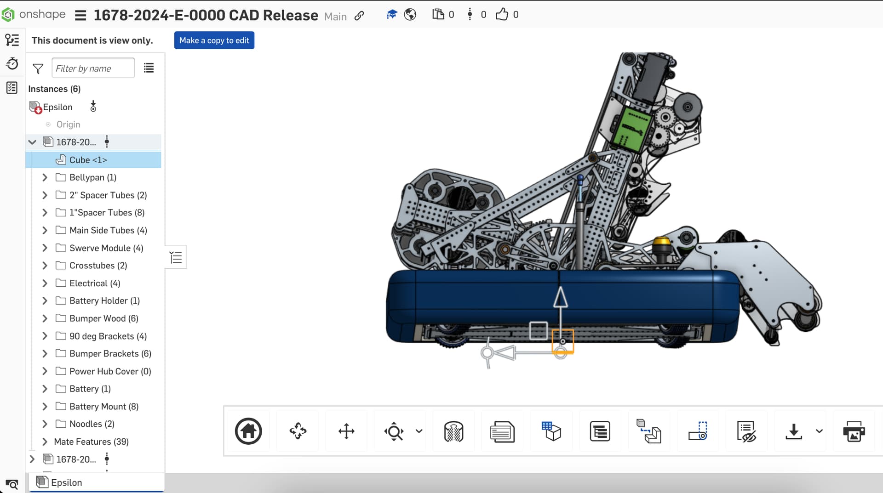The image size is (883, 493).
Task: Click the thumbs up like icon
Action: point(502,14)
